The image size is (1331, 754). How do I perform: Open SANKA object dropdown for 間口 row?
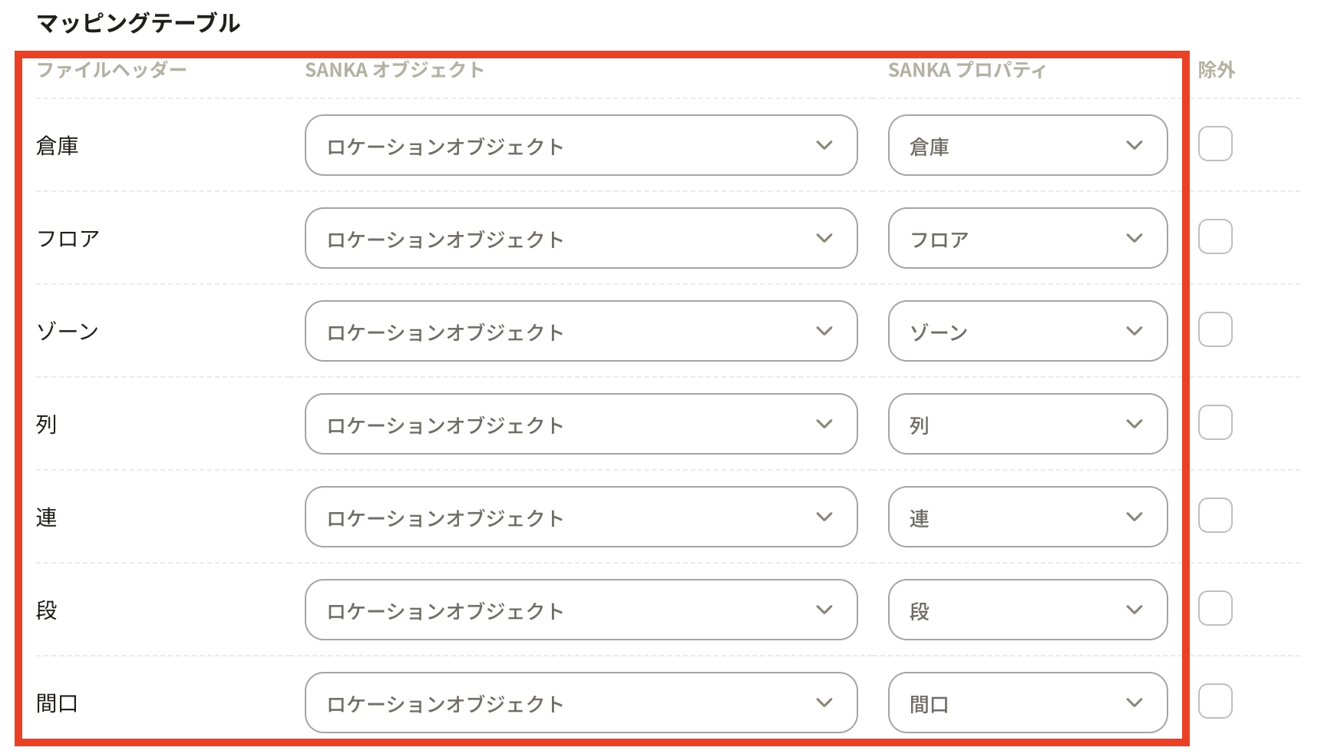coord(580,703)
